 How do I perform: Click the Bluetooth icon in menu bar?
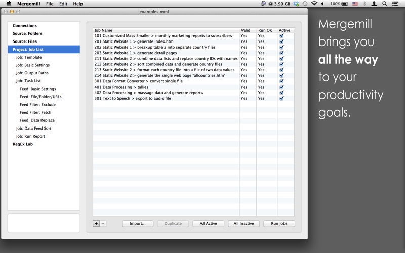[x=364, y=4]
